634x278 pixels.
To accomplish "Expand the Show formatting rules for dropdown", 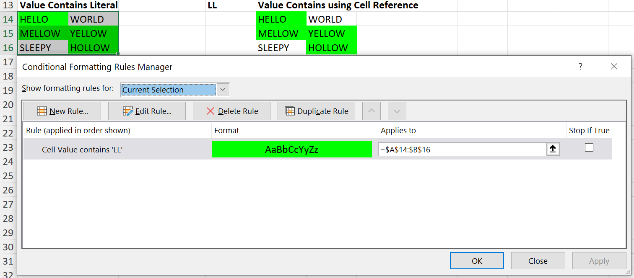I will [223, 90].
